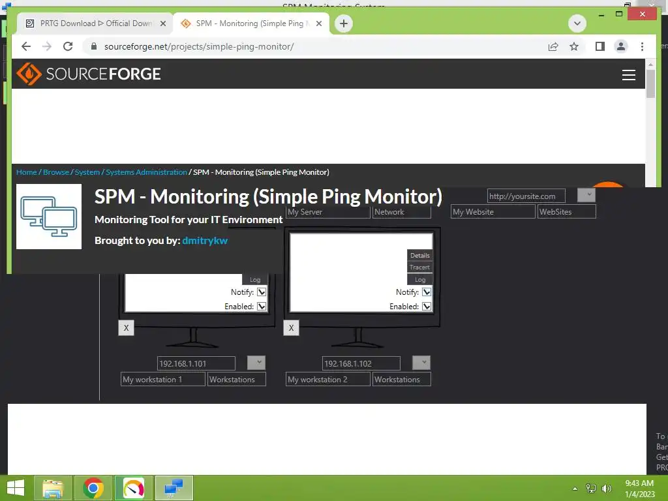Open File Explorer from taskbar
Viewport: 668px width, 501px height.
pyautogui.click(x=53, y=488)
